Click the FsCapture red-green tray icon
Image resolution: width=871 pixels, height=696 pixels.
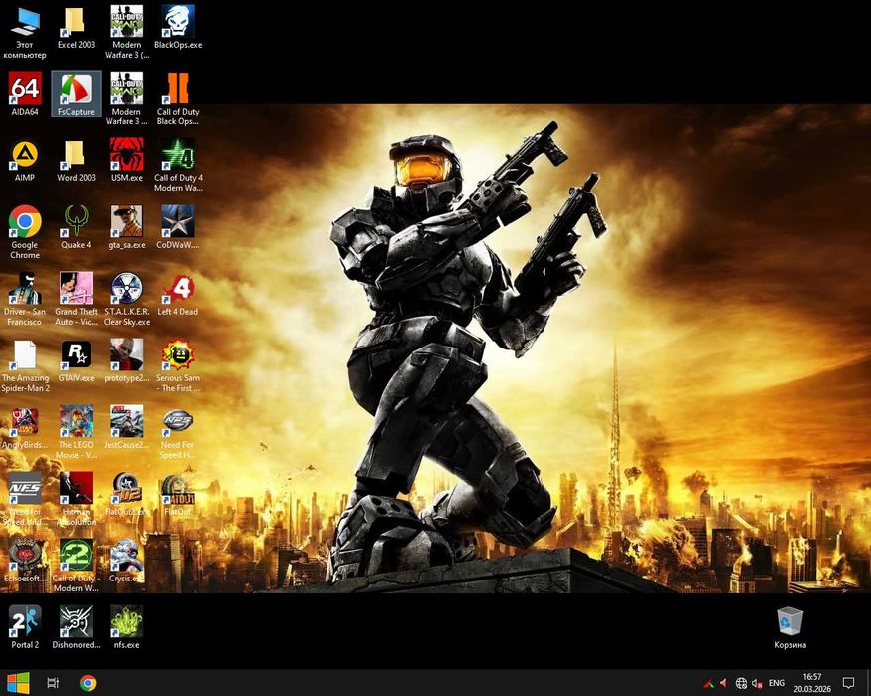click(708, 683)
